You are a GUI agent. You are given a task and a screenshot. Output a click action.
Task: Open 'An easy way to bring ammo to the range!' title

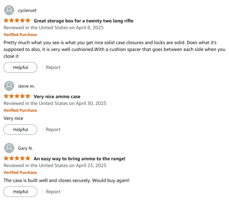[80, 159]
